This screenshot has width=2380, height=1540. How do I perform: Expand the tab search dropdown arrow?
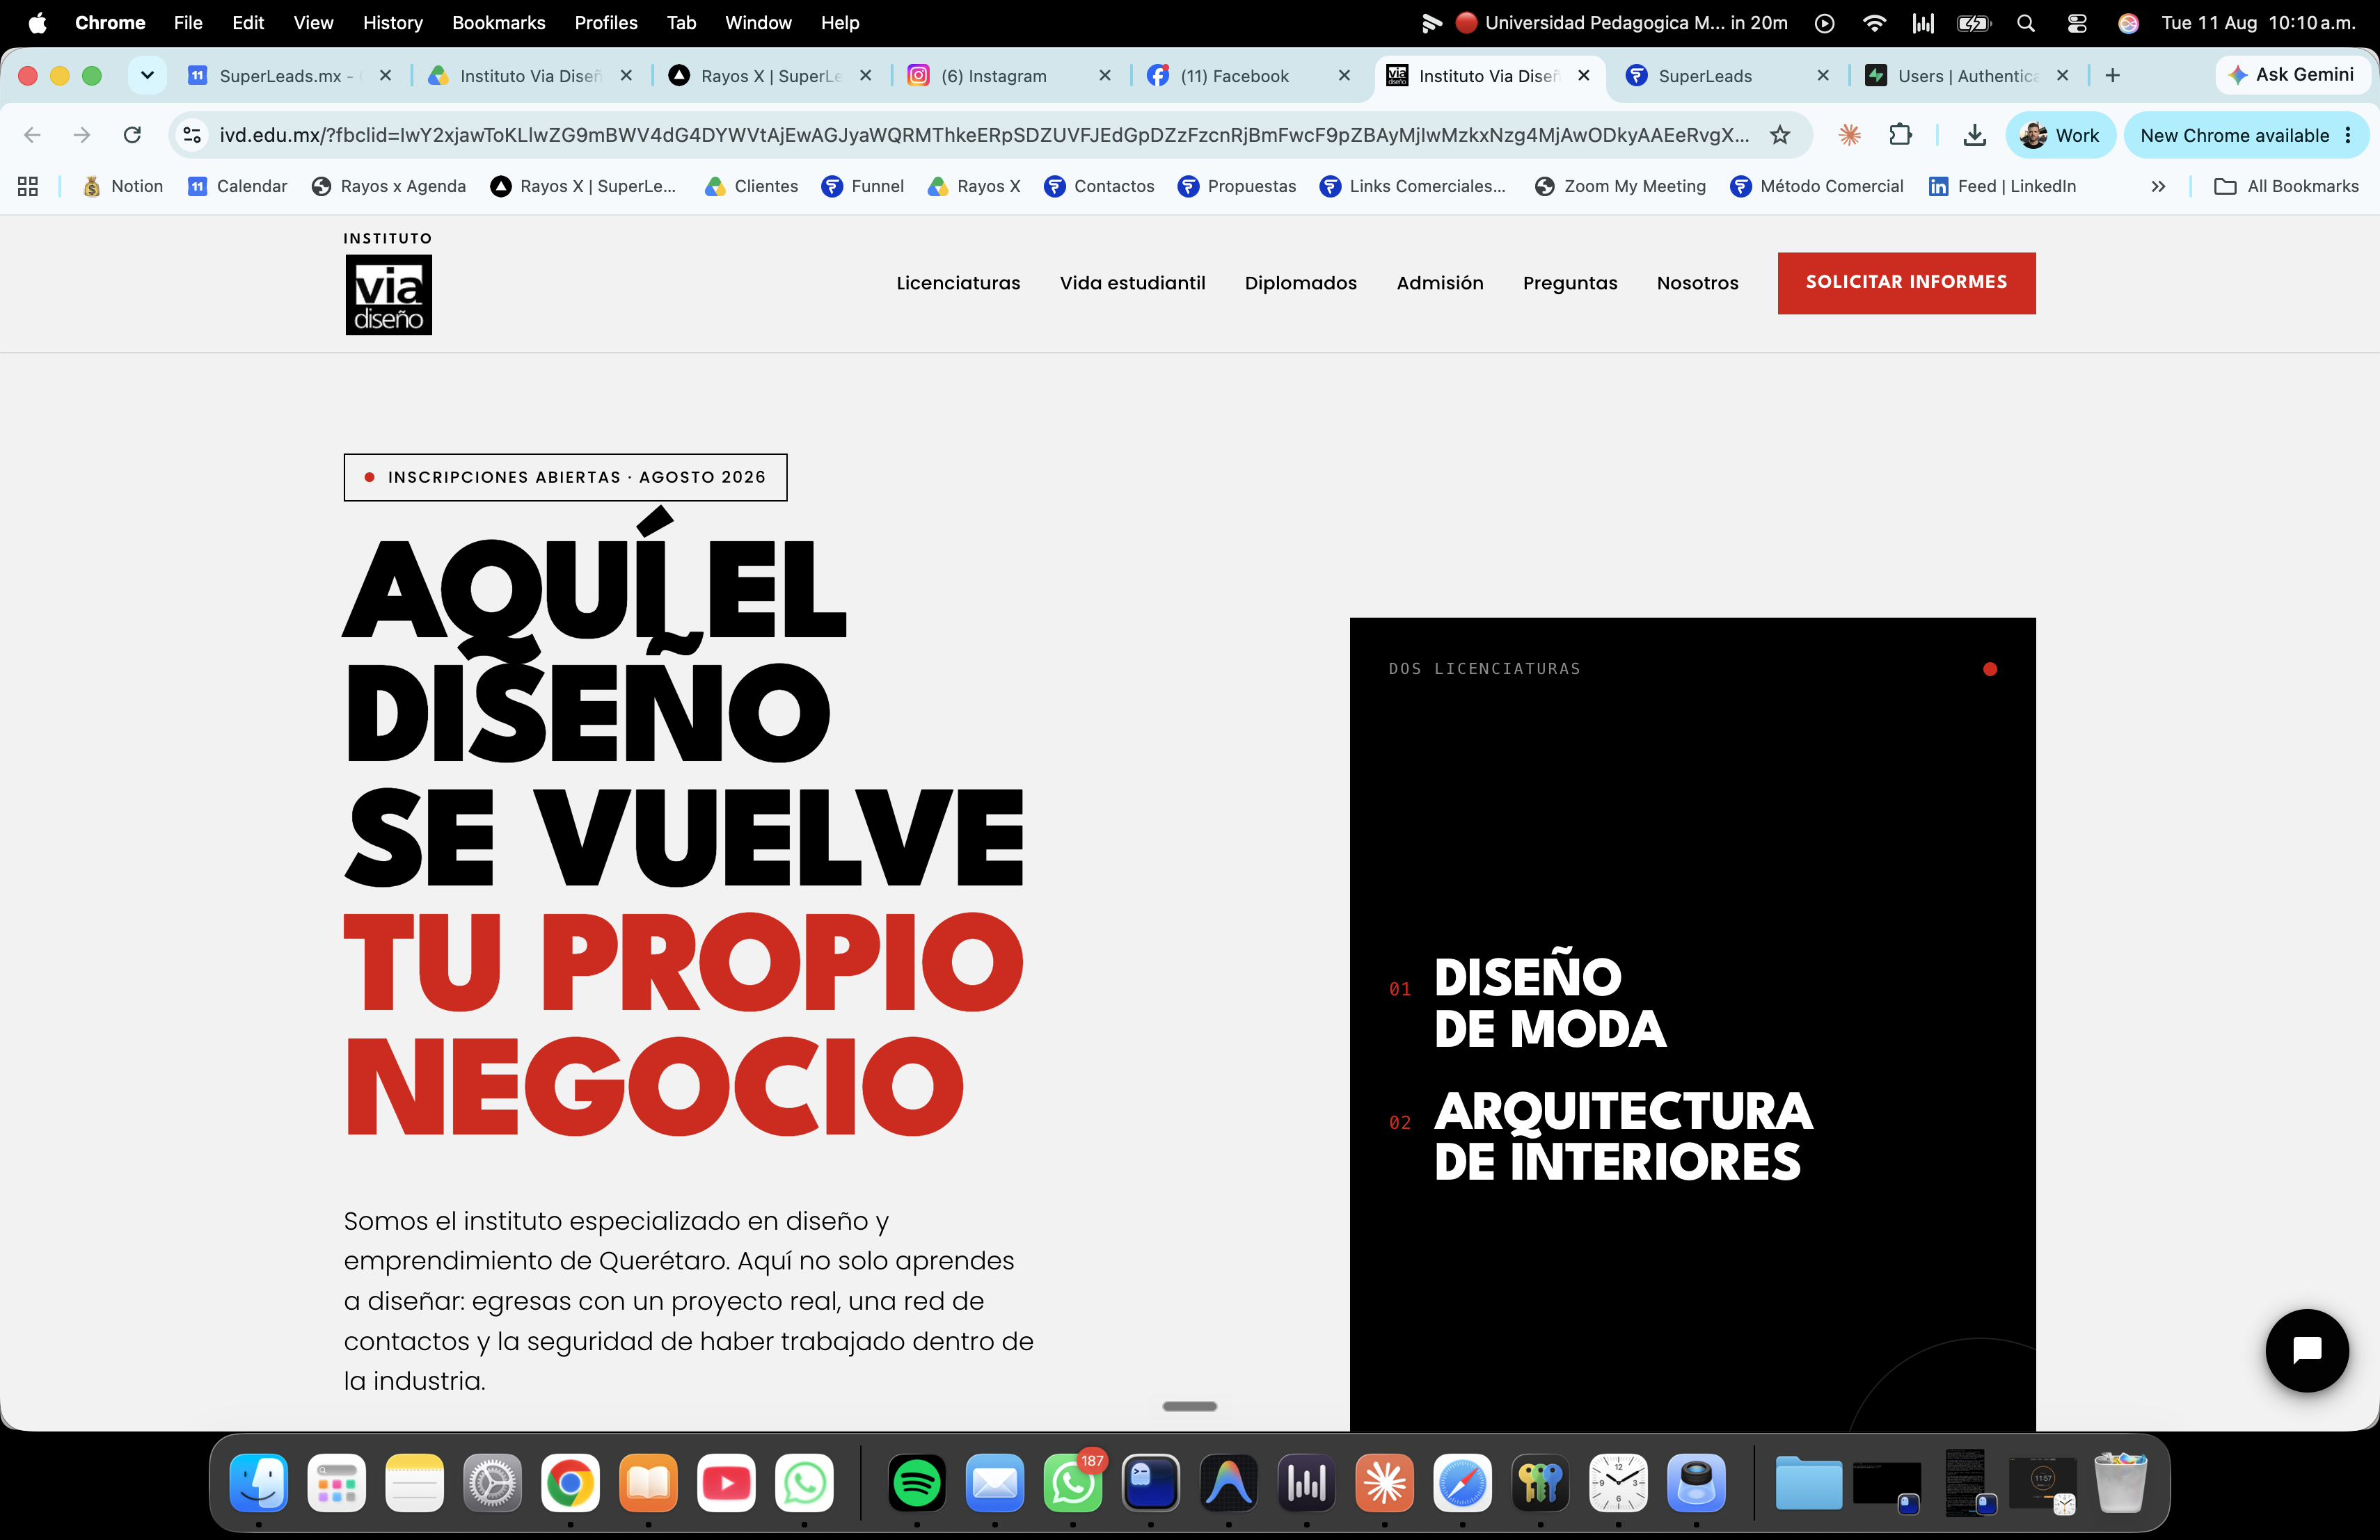click(x=147, y=75)
